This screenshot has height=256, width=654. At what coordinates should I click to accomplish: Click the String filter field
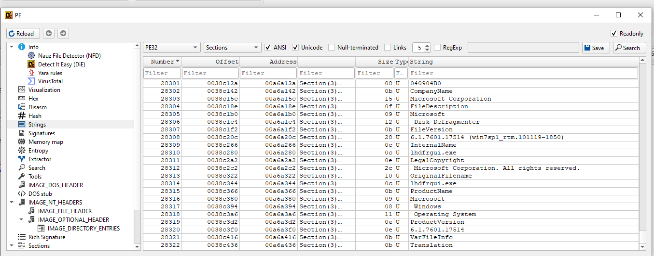coord(523,73)
